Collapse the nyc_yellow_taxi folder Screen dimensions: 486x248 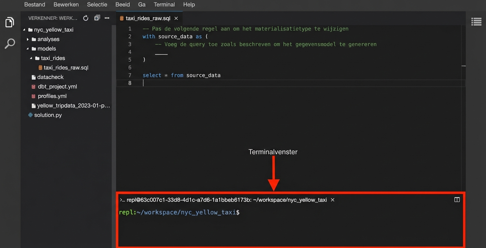(x=24, y=30)
